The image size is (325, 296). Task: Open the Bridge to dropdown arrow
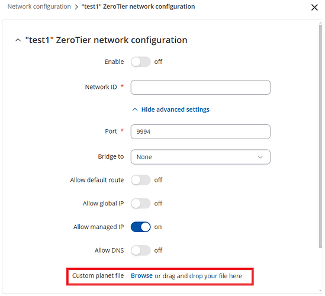260,157
